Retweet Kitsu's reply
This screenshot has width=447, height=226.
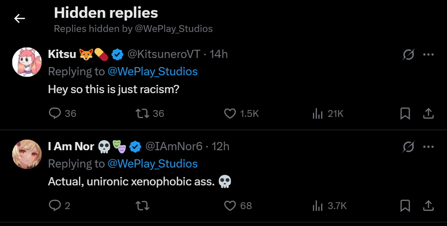[x=143, y=113]
